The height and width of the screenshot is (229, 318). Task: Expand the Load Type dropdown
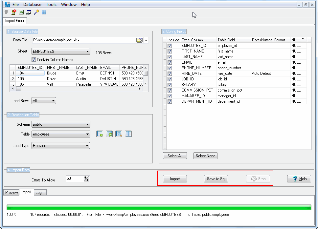click(61, 146)
